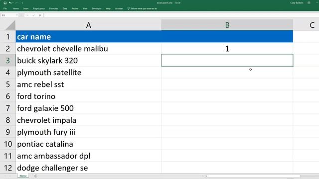This screenshot has height=179, width=319.
Task: Open the Acrobat tab
Action: click(x=119, y=8)
